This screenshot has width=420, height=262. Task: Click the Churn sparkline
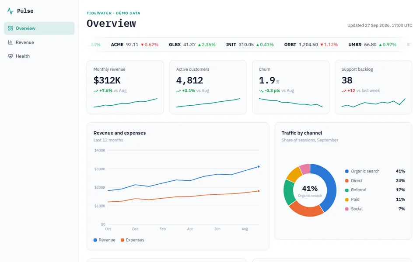point(290,103)
